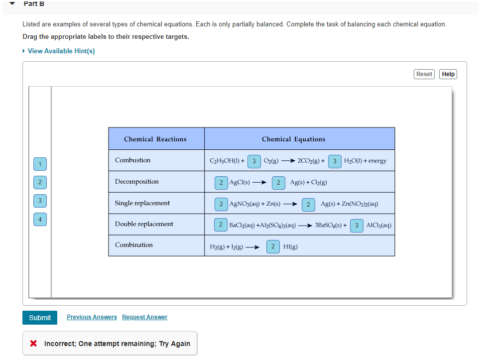Screen dimensions: 482x358
Task: Select draggable label 1 from the bin
Action: (x=40, y=164)
